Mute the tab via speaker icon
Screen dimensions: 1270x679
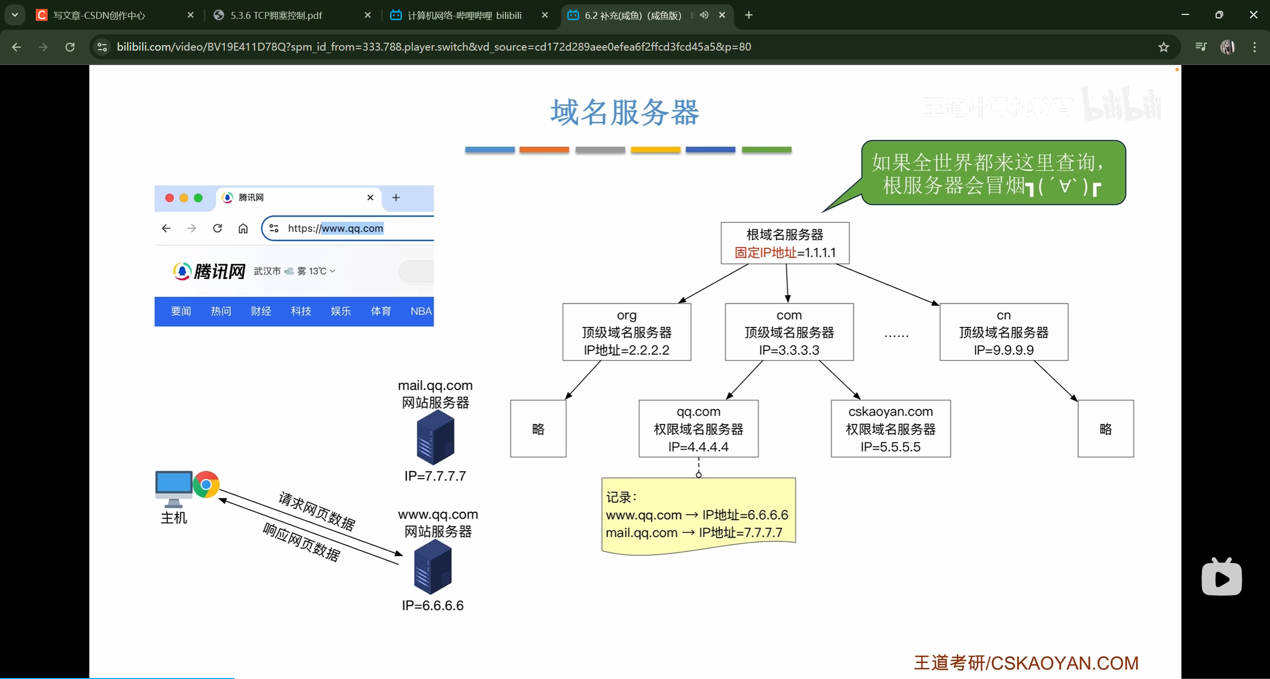[x=704, y=15]
